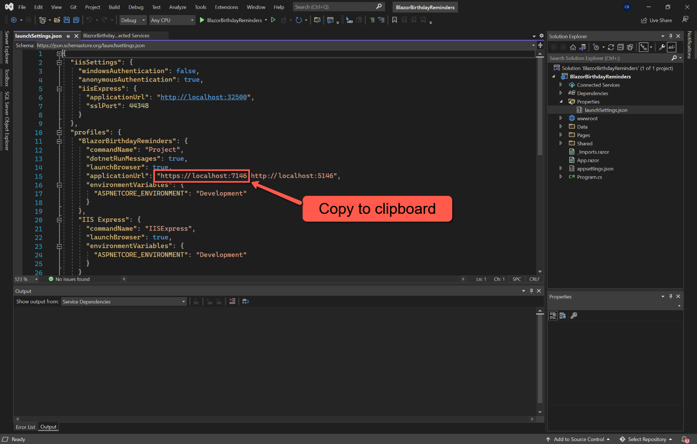Open the http://localhost:32500 link in editor

click(204, 97)
